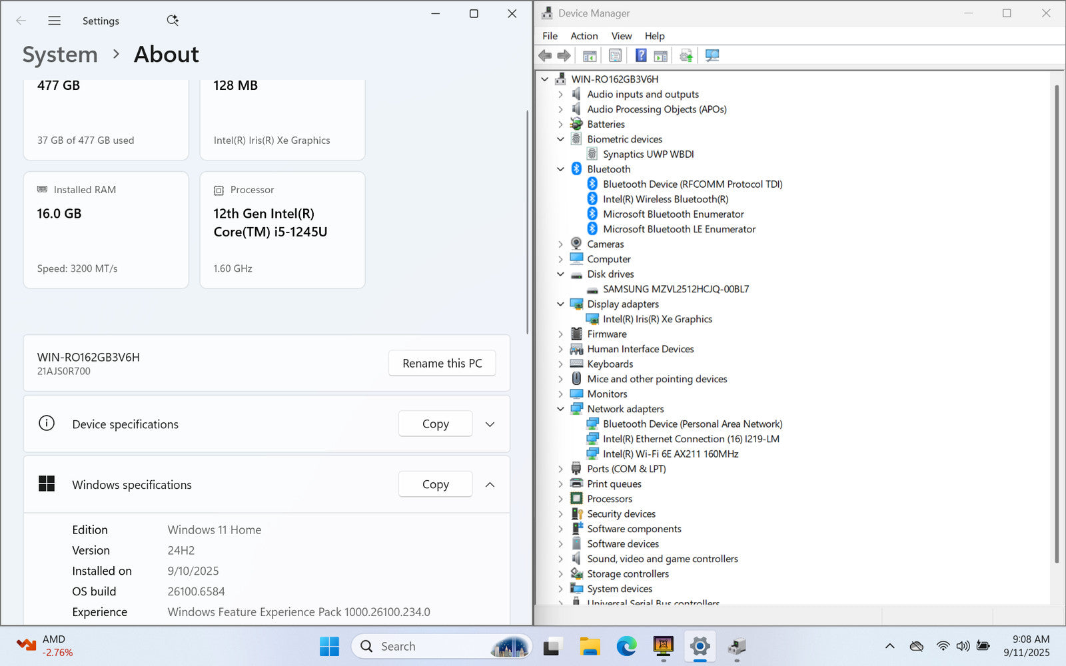
Task: Click the Device Manager tree vertical scrollbar
Action: [1056, 324]
